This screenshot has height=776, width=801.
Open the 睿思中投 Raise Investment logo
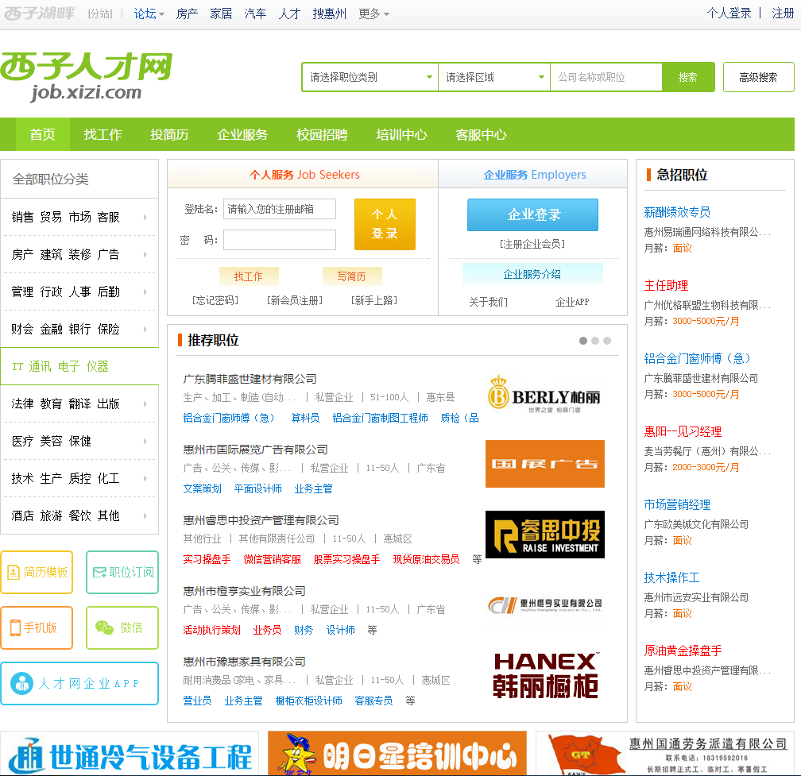[544, 535]
